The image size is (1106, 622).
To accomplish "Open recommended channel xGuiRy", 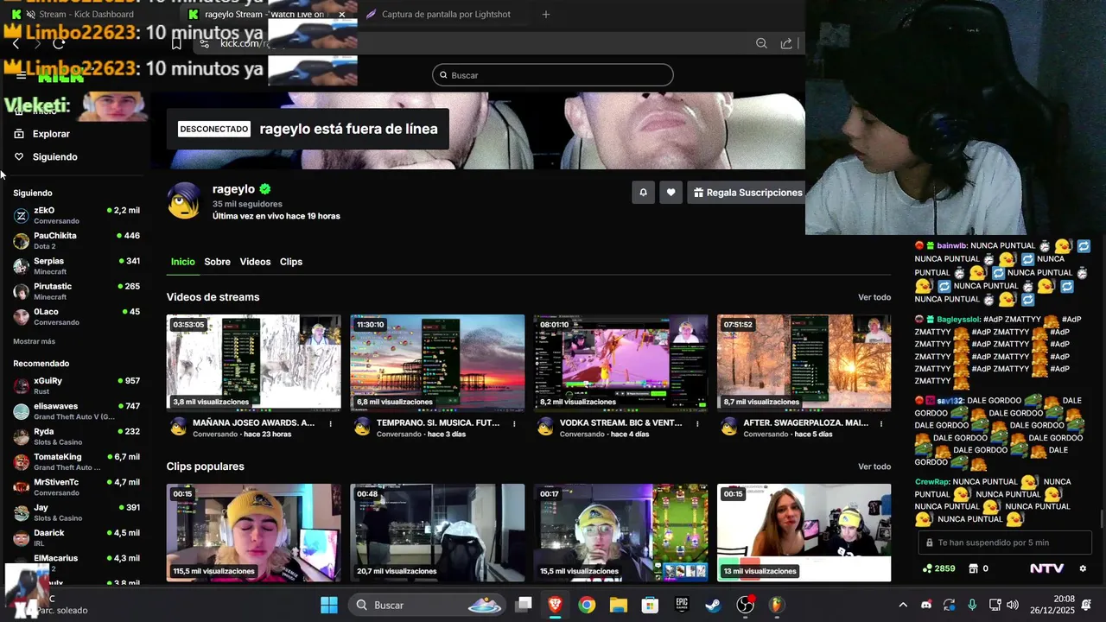I will click(x=76, y=385).
